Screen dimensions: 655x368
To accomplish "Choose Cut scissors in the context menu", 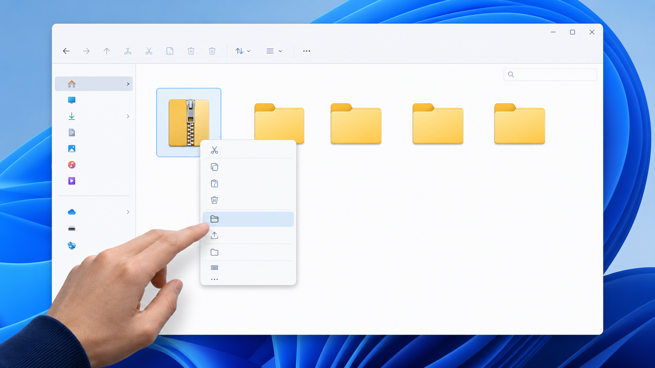I will (248, 150).
